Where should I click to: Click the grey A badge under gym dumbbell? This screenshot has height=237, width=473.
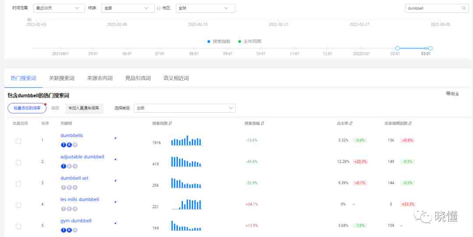coord(75,230)
